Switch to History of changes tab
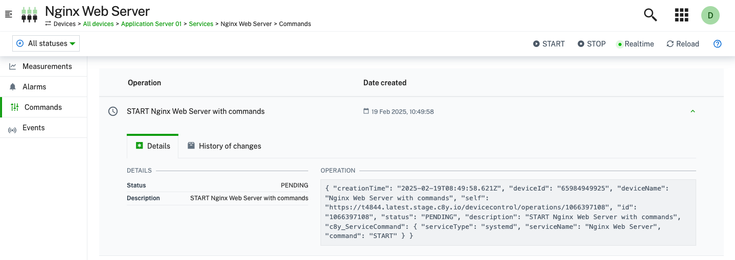Screen dimensions: 735x260 (224, 146)
